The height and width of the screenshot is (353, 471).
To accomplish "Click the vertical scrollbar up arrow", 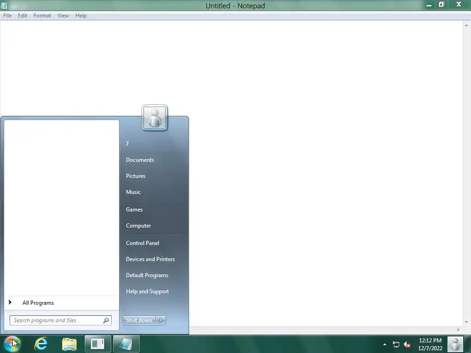I will click(x=466, y=25).
